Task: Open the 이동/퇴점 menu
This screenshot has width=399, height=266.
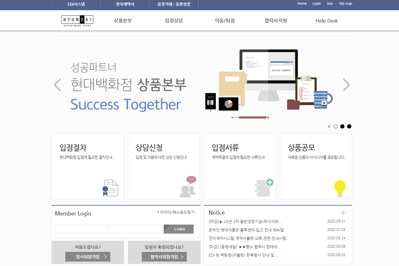Action: pos(225,21)
